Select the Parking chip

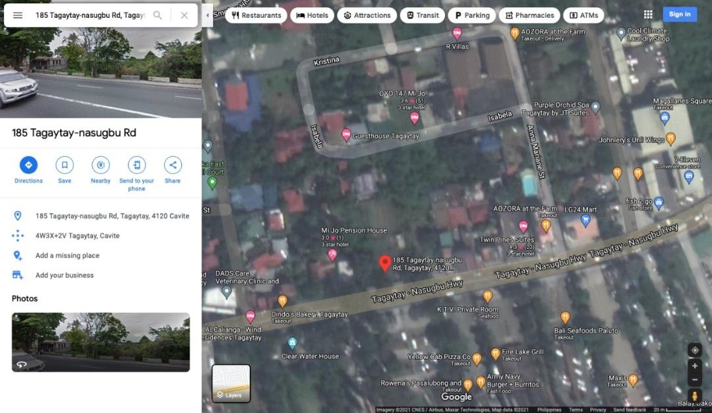[472, 15]
